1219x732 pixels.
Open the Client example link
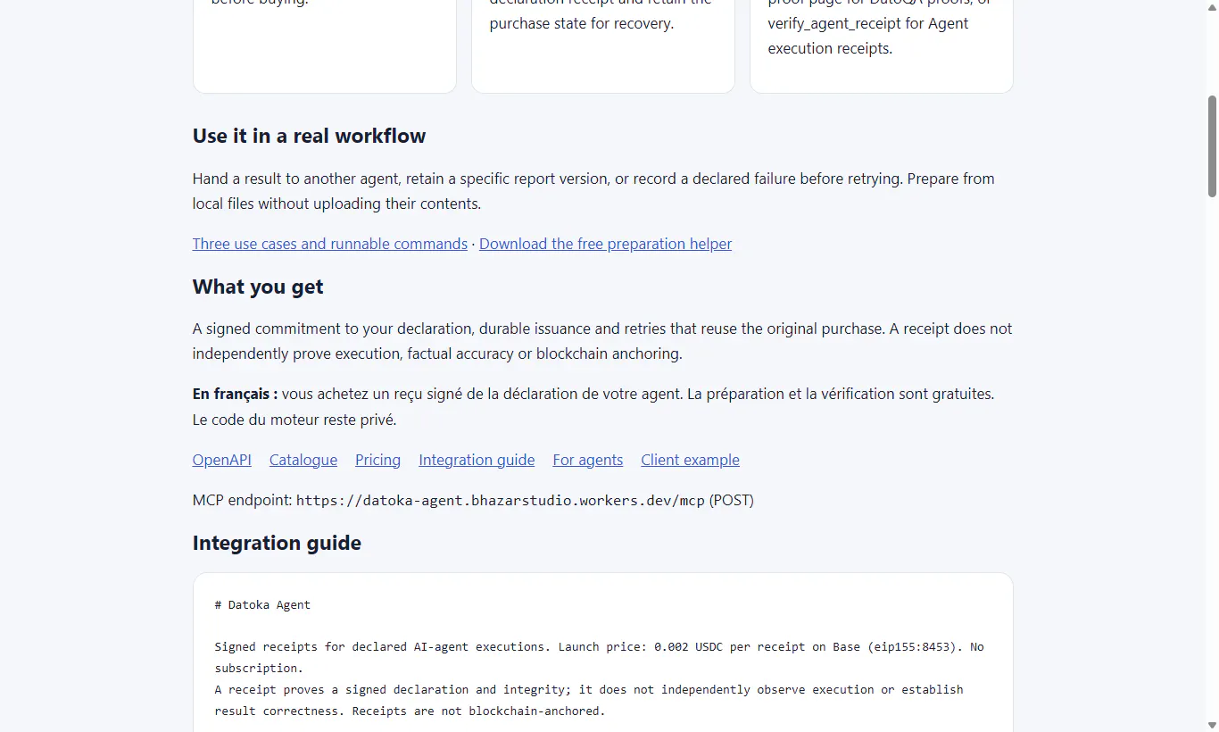(690, 460)
